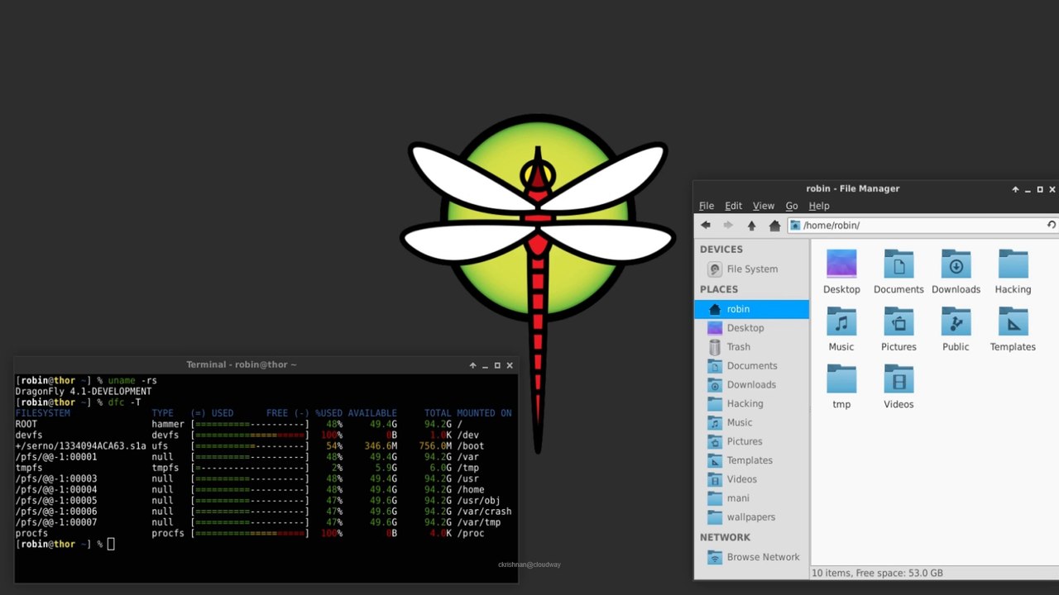This screenshot has height=595, width=1059.
Task: Select Videos in the Places sidebar
Action: pyautogui.click(x=751, y=479)
